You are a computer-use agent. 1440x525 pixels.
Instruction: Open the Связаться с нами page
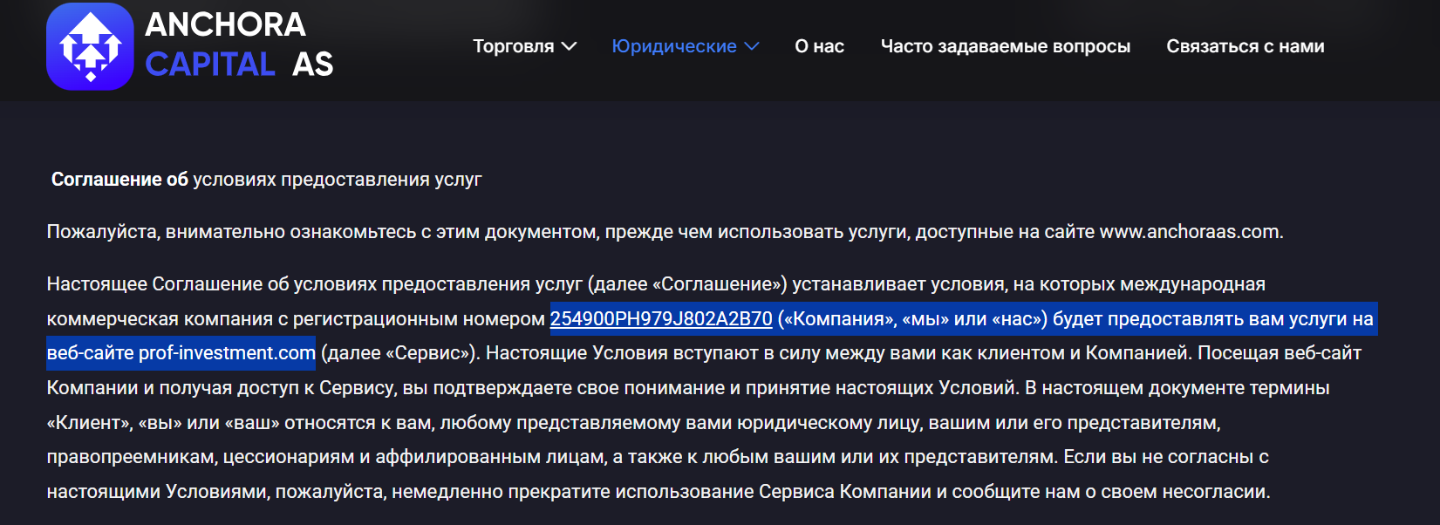click(x=1245, y=46)
